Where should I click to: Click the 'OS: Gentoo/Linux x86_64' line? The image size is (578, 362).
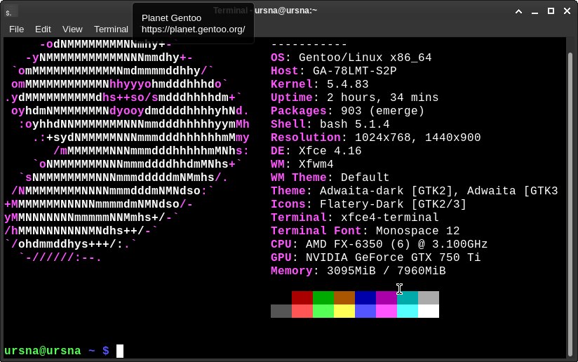351,58
